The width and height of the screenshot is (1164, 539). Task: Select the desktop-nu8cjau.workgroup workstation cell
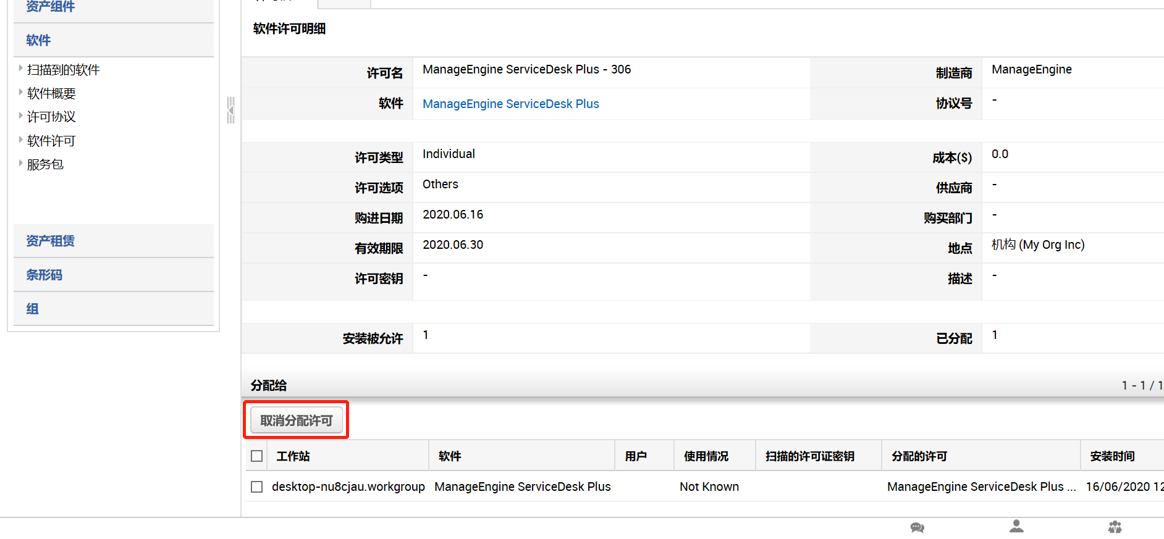click(x=348, y=487)
